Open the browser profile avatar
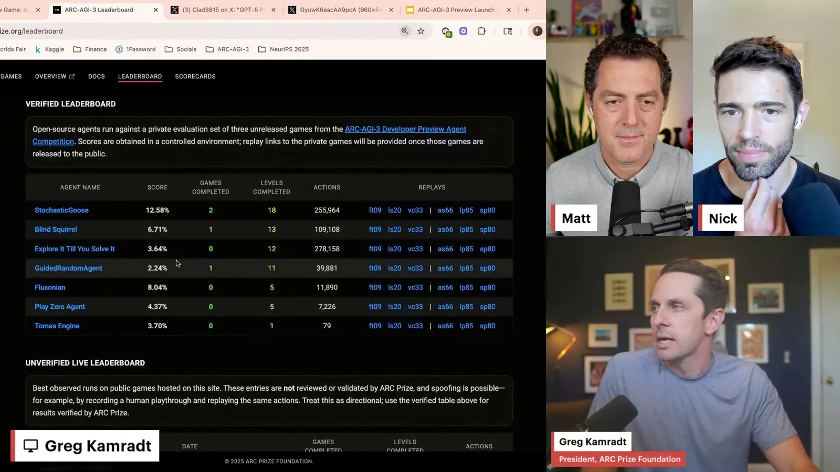Viewport: 840px width, 472px height. (537, 31)
